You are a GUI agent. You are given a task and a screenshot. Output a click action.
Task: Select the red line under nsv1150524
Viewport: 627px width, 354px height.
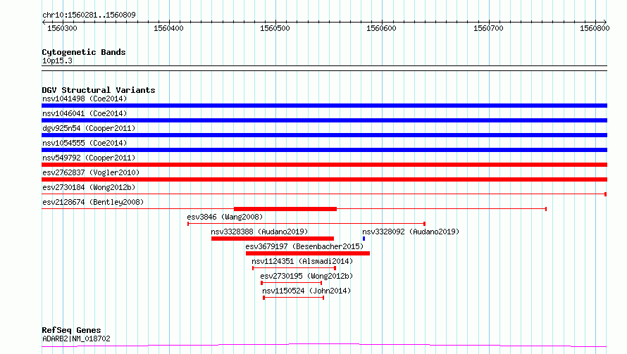[294, 298]
